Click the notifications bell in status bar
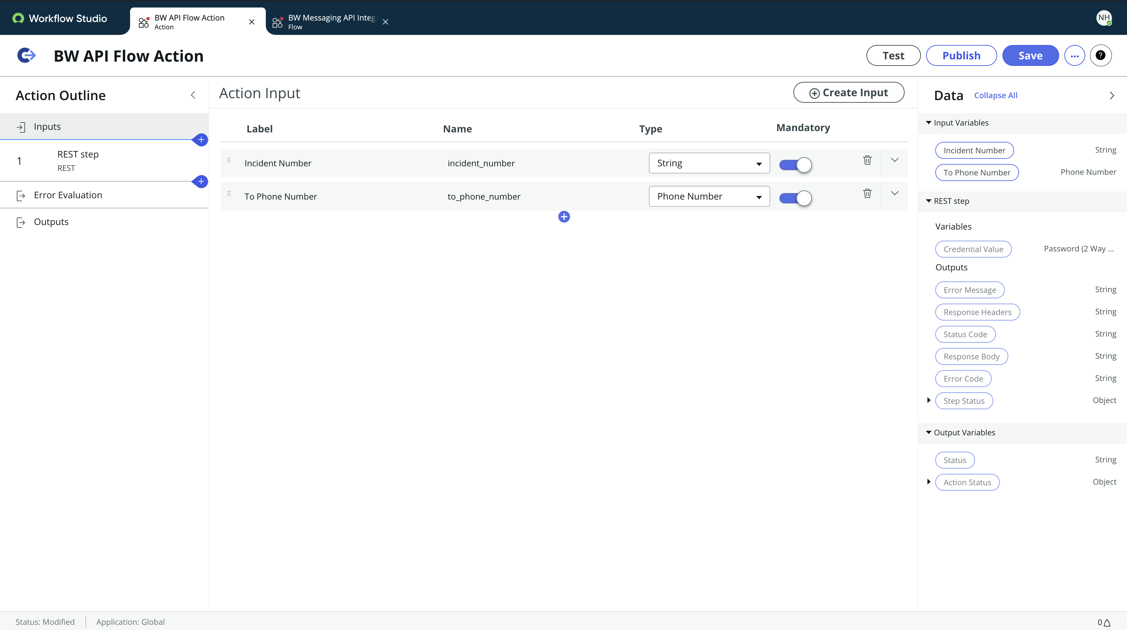 (x=1107, y=622)
